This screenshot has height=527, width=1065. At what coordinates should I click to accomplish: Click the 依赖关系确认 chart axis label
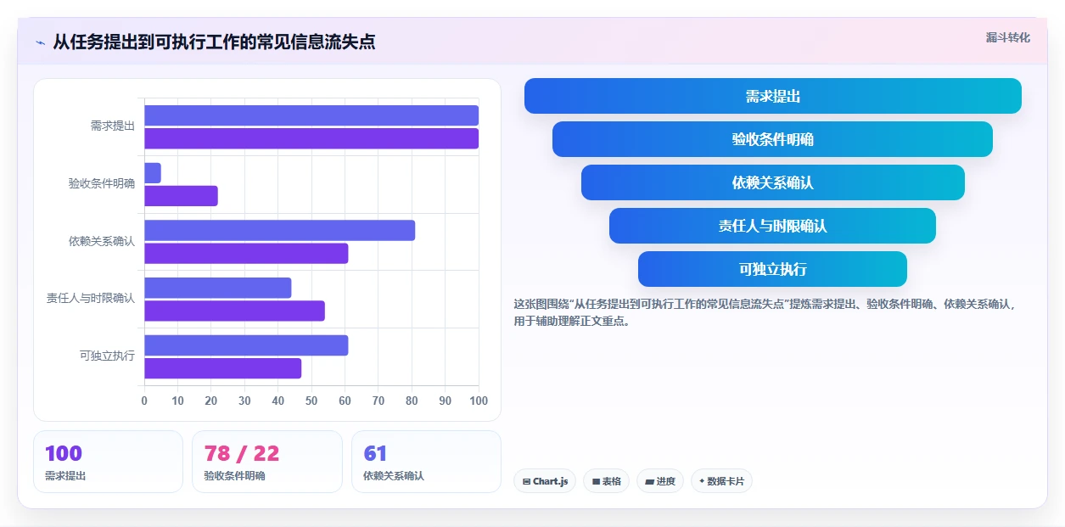pos(102,241)
